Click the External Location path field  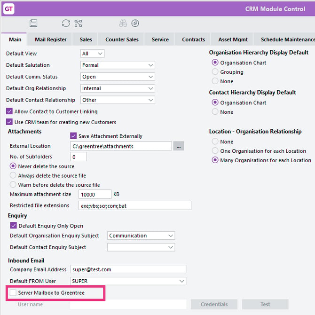121,146
